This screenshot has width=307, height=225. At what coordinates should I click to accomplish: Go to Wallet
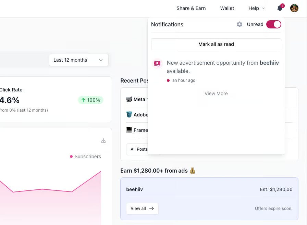(x=227, y=8)
